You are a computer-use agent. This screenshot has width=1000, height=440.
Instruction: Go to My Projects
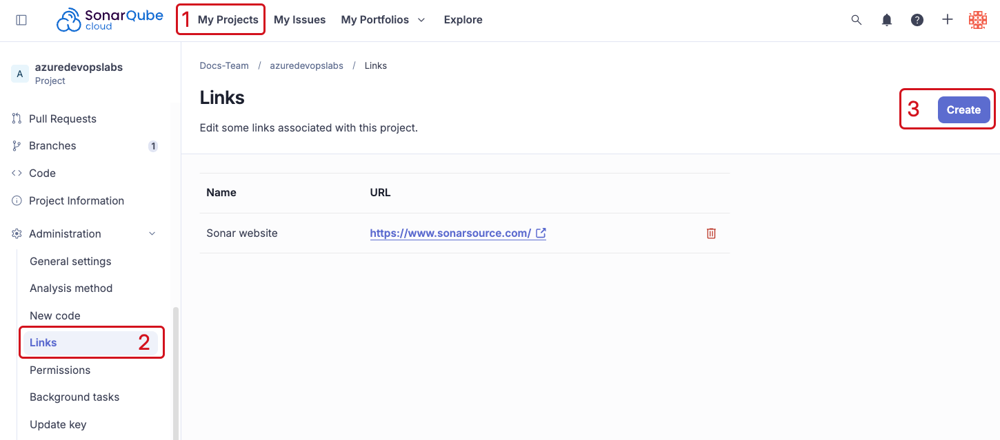(x=228, y=20)
